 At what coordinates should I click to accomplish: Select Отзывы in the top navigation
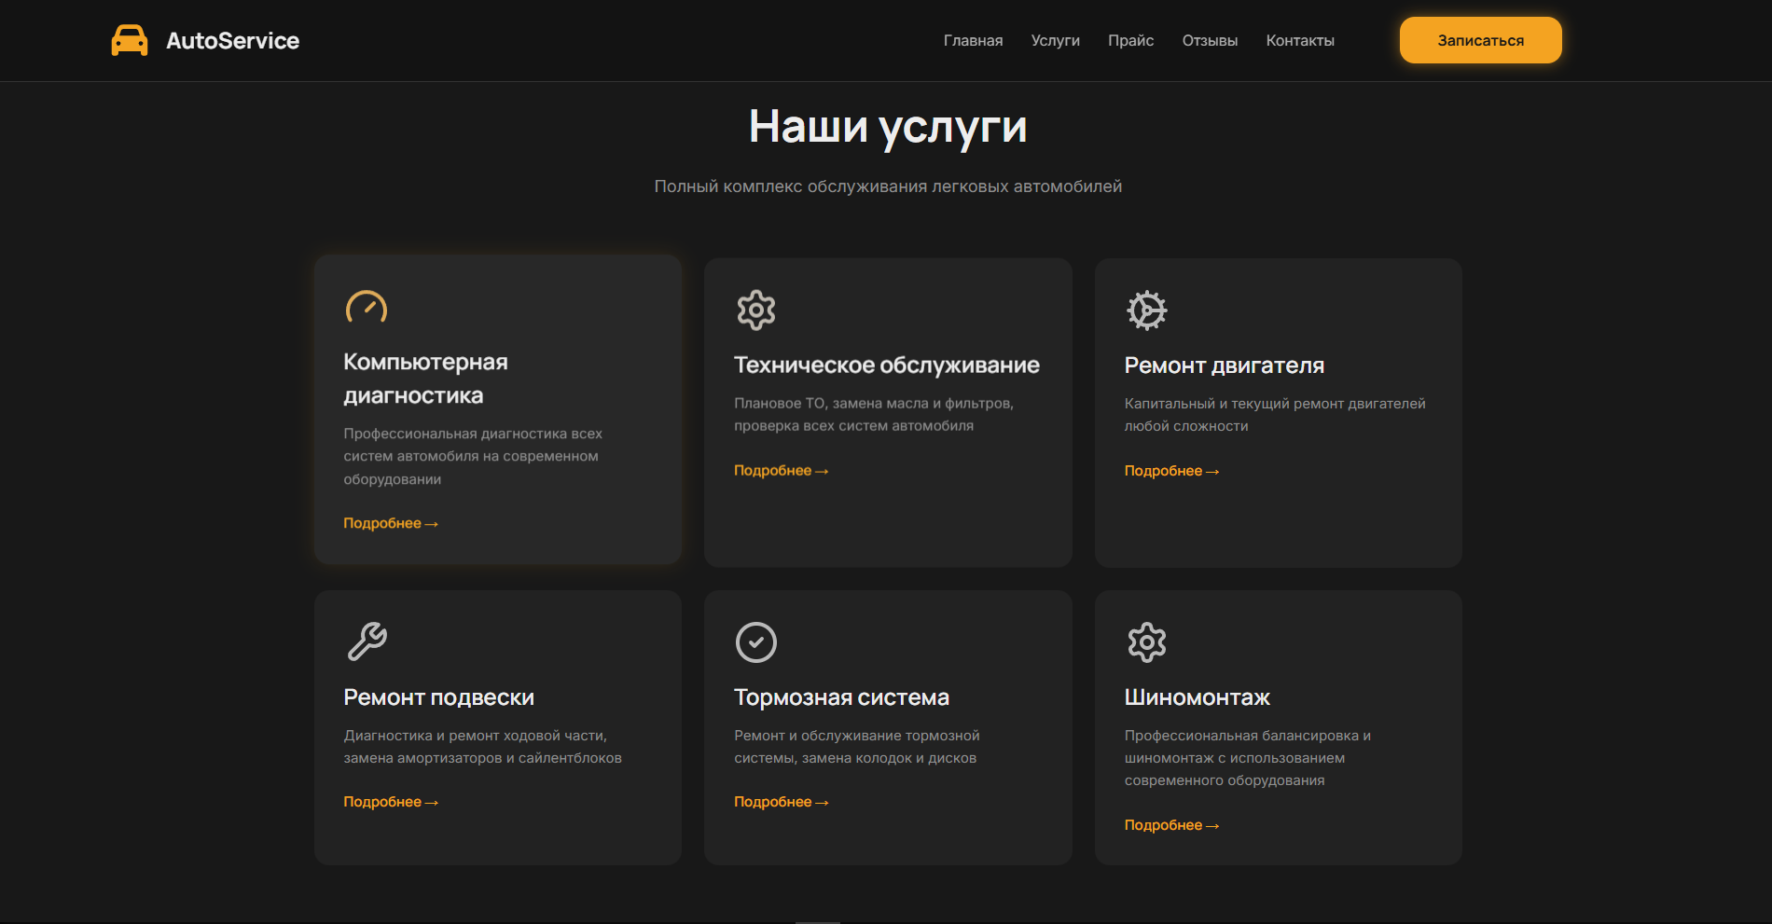tap(1210, 40)
